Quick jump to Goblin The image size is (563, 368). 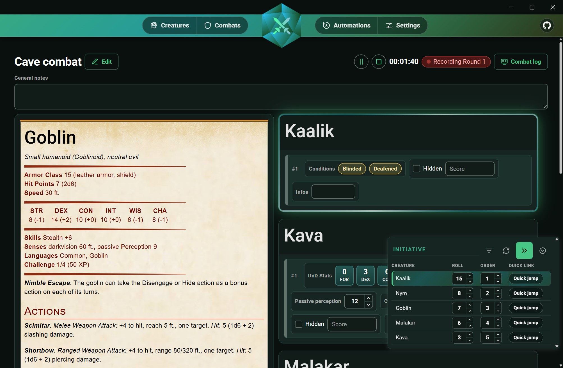[x=526, y=308]
